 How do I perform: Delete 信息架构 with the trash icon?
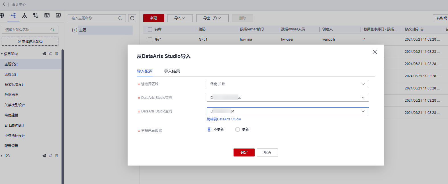57,53
